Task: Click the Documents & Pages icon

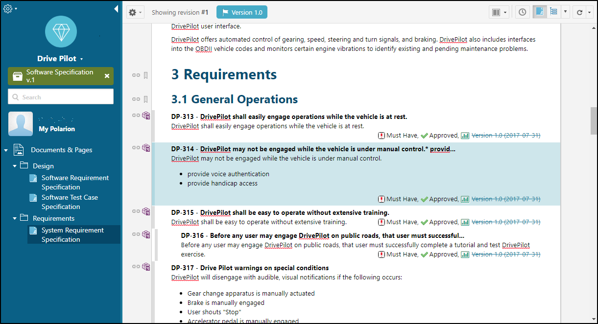Action: pos(19,150)
